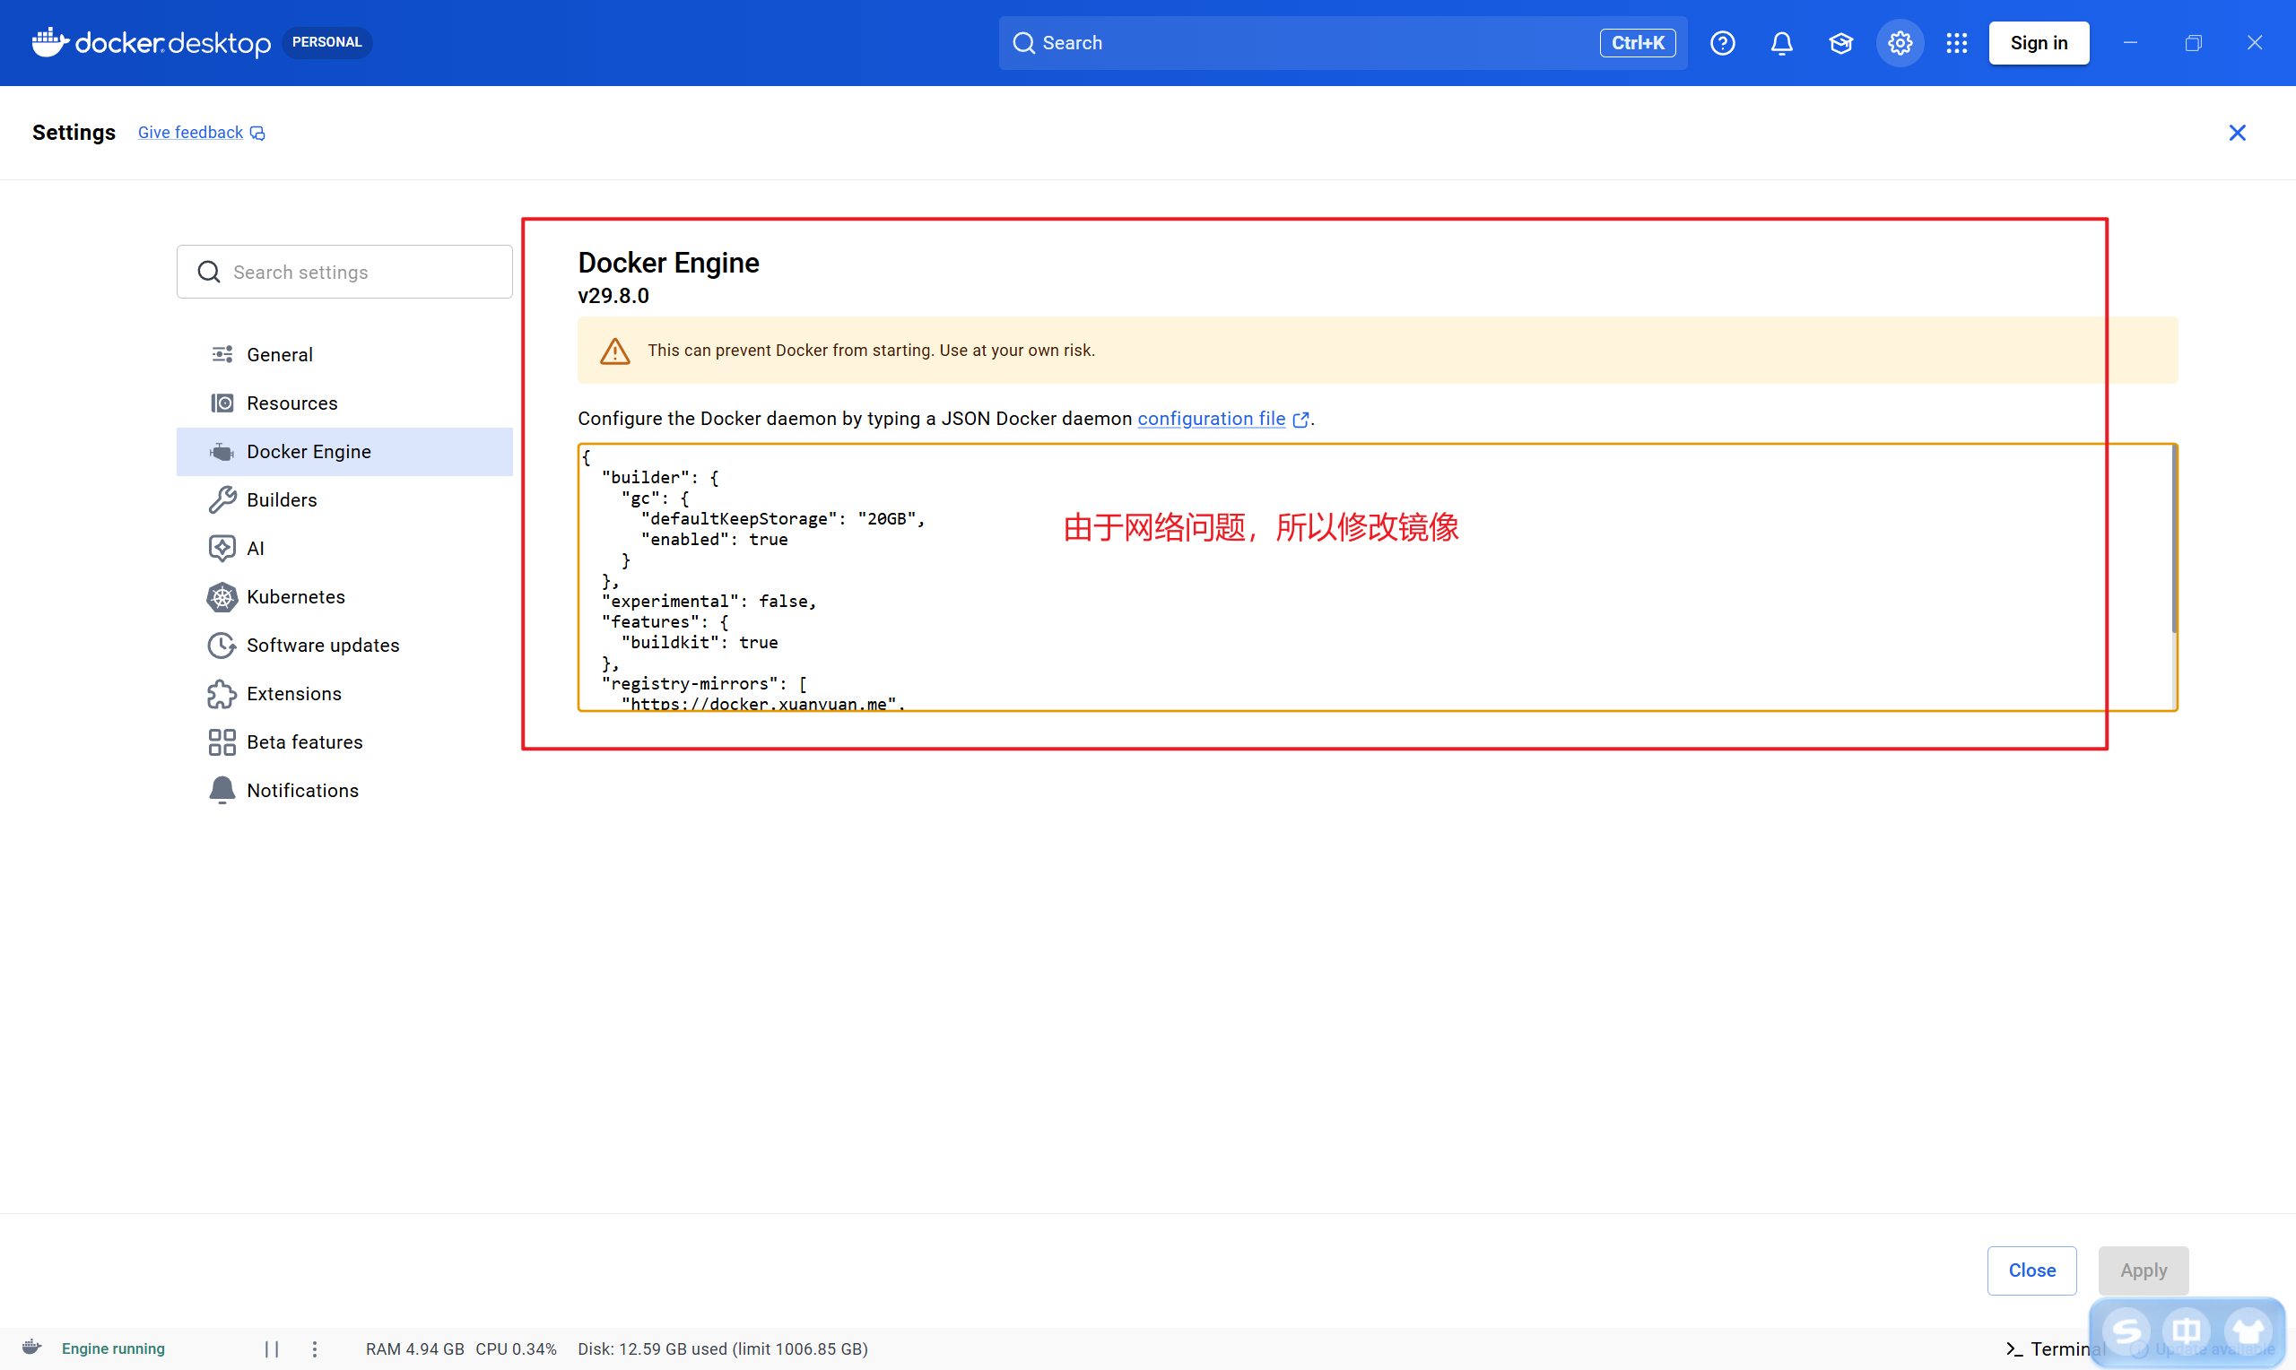Open the apps grid icon in header
This screenshot has width=2296, height=1370.
click(x=1956, y=42)
